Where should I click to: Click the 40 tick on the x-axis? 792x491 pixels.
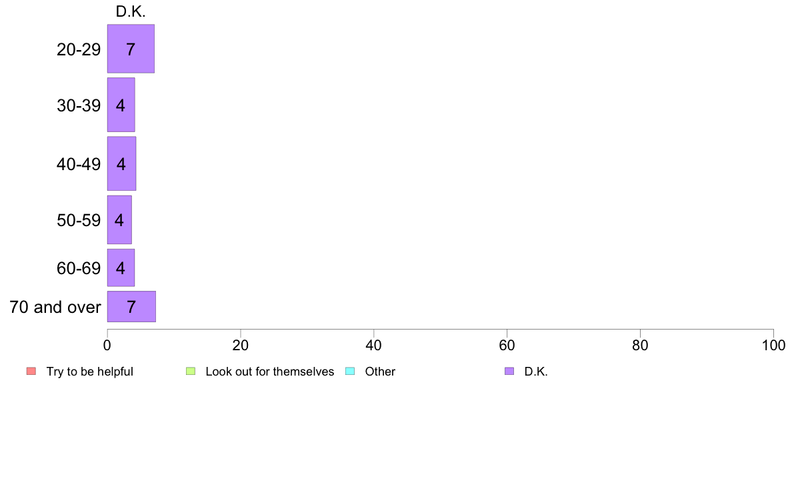click(374, 346)
